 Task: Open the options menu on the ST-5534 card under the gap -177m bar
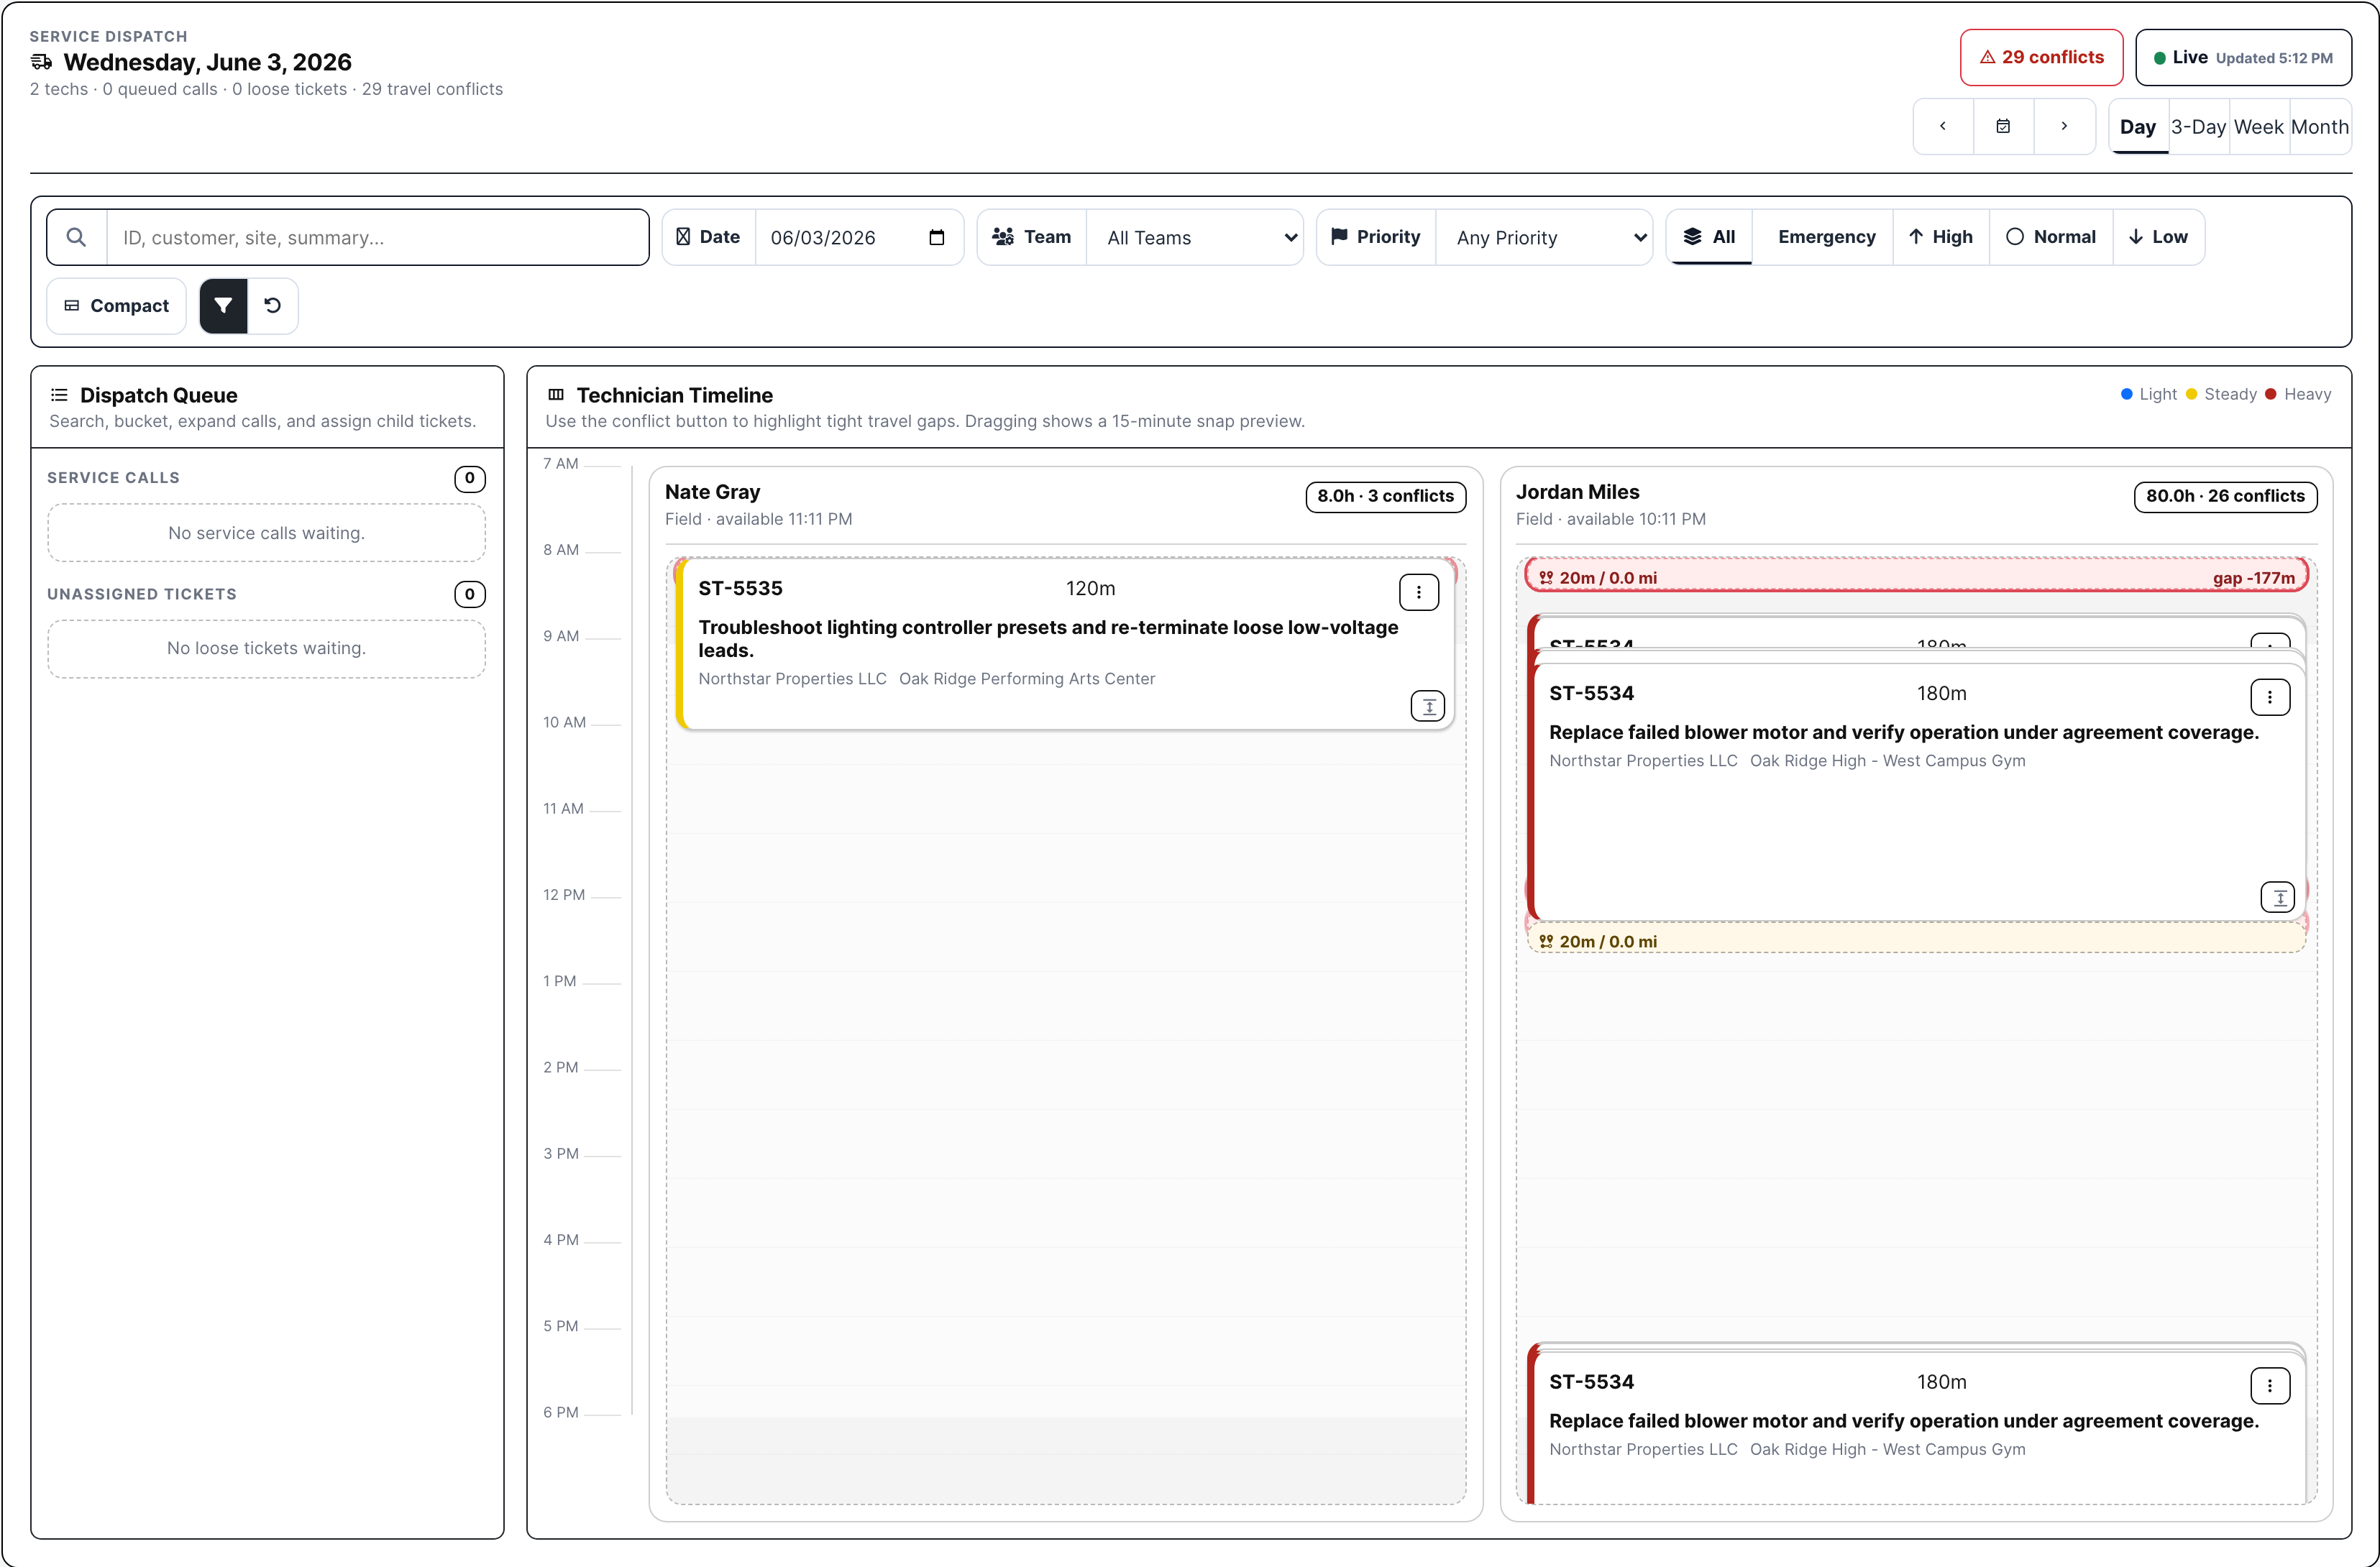(2270, 697)
